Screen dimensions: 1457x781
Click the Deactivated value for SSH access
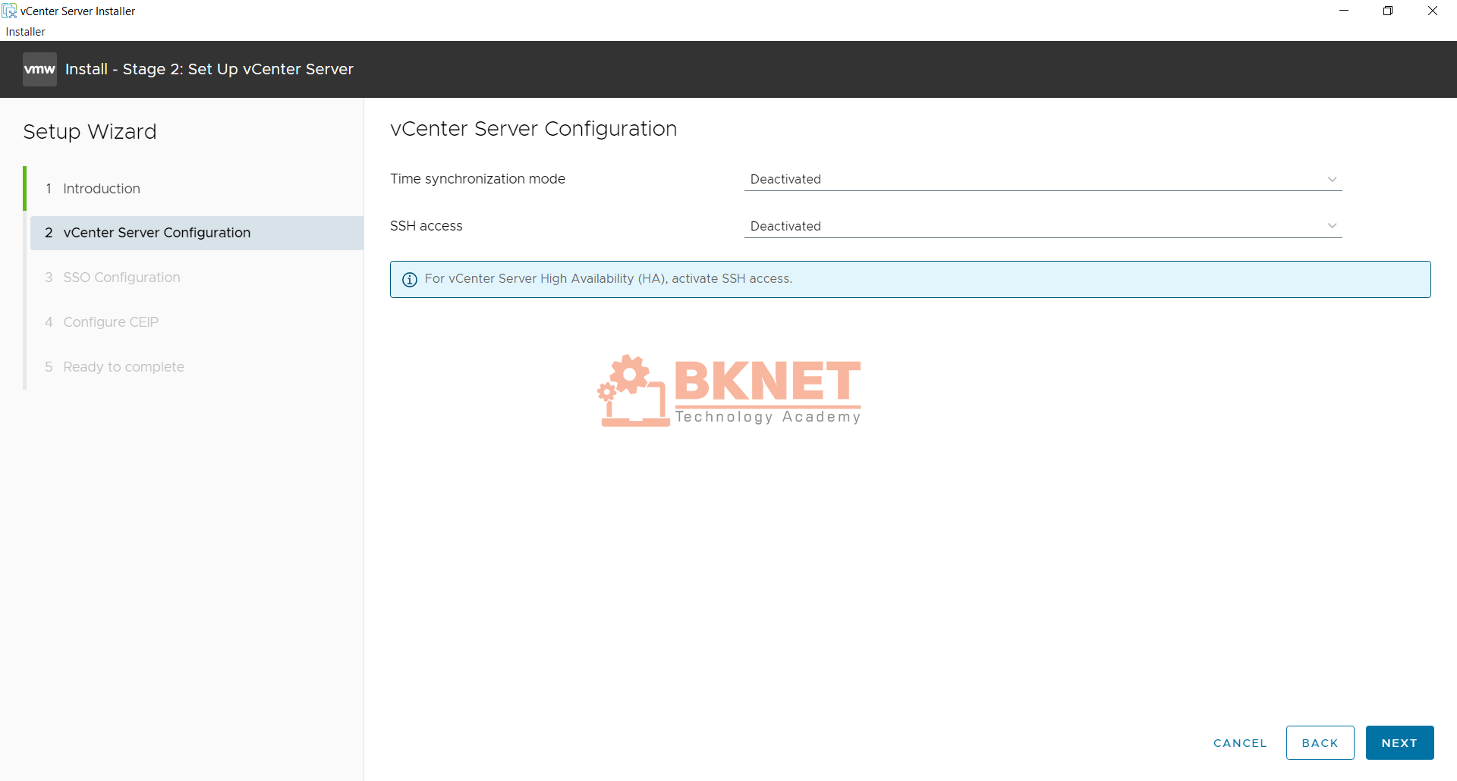point(785,225)
